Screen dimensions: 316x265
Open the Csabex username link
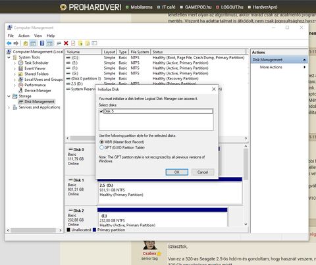[x=149, y=254]
